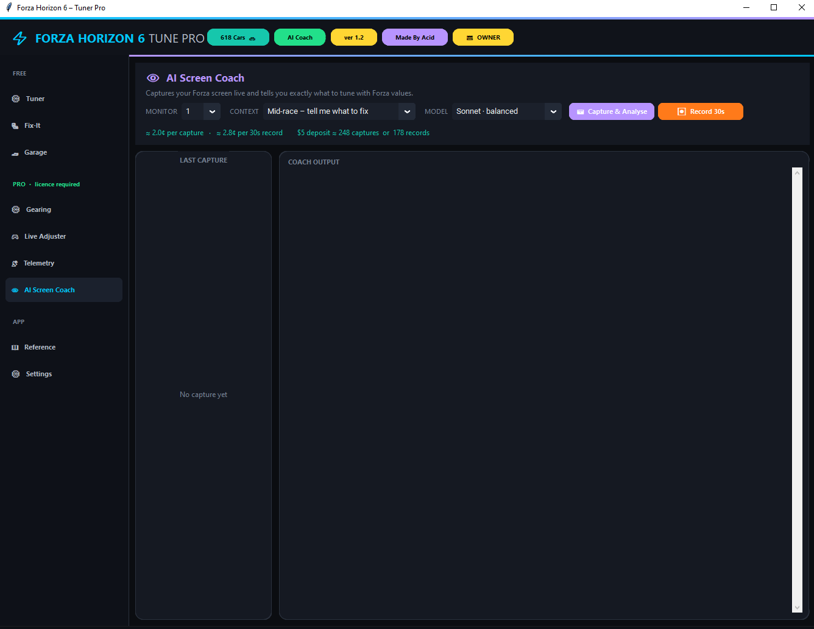Click '$5 deposit ≈ 248 captures' text
The height and width of the screenshot is (629, 814).
pos(338,133)
